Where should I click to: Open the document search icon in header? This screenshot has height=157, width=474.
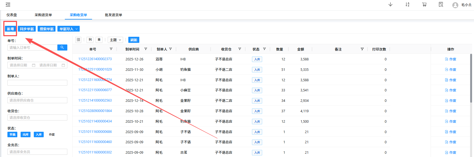[x=441, y=5]
